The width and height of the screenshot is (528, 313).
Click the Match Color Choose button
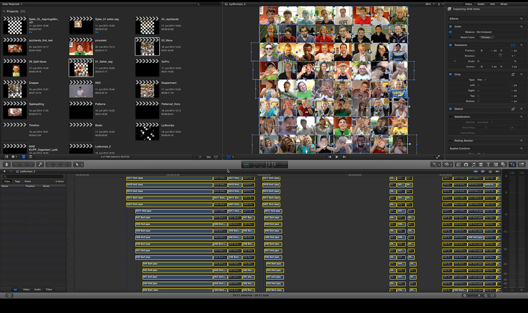[487, 37]
